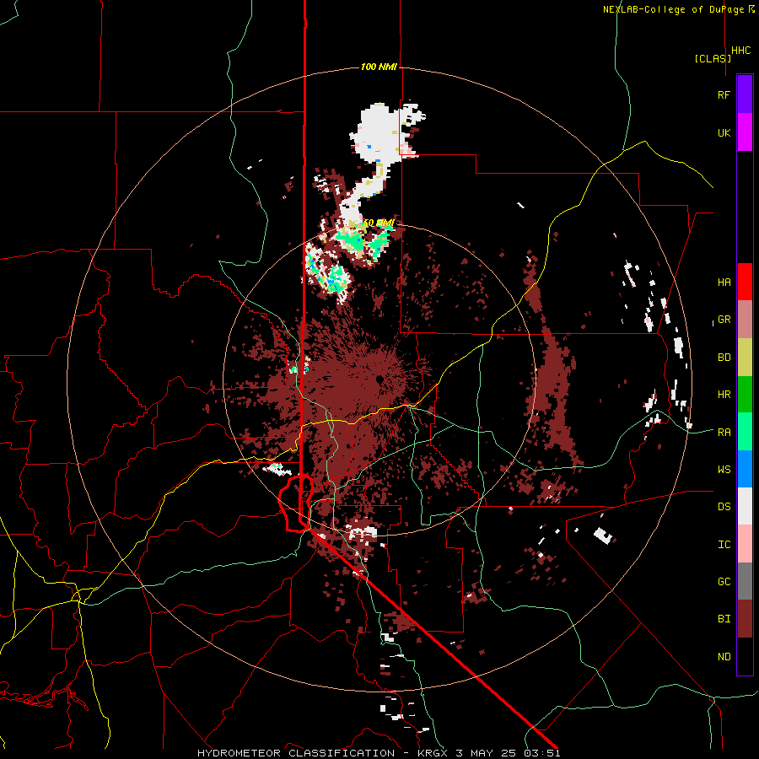Click the ND black legend swatch
The height and width of the screenshot is (759, 759).
[x=745, y=656]
